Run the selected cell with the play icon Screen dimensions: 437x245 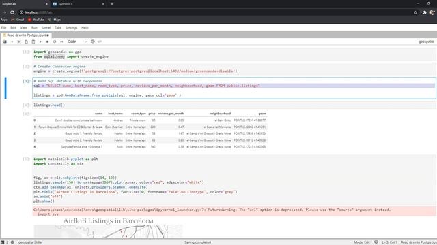click(40, 42)
